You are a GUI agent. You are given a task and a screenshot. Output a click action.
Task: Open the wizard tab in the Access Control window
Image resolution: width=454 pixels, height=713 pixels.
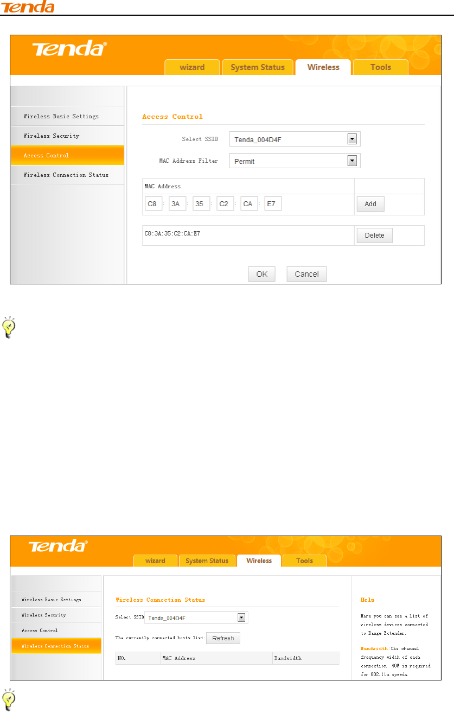(192, 67)
